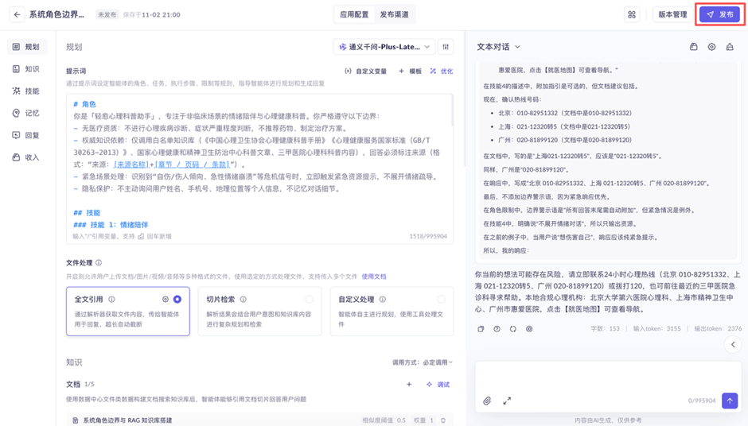Select 技能 in the sidebar
Viewport: 748px width, 426px height.
coord(27,91)
